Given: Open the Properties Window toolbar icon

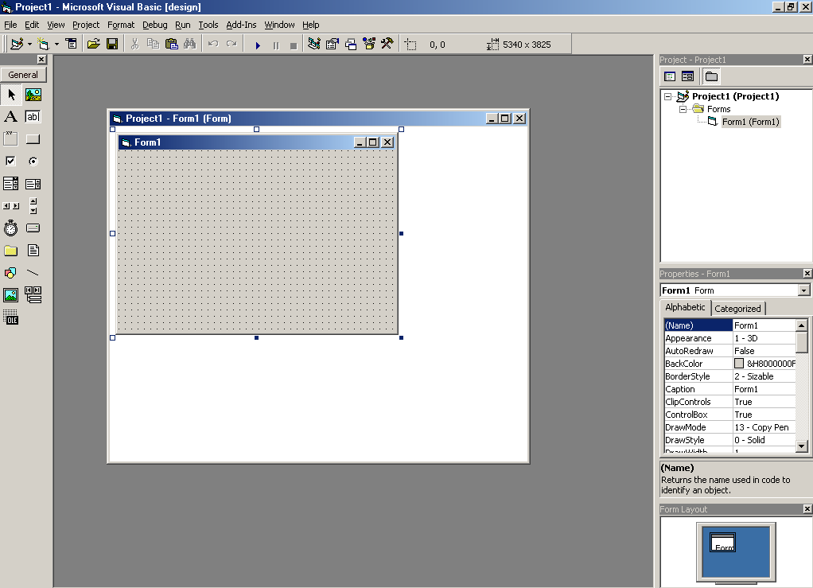Looking at the screenshot, I should 333,45.
